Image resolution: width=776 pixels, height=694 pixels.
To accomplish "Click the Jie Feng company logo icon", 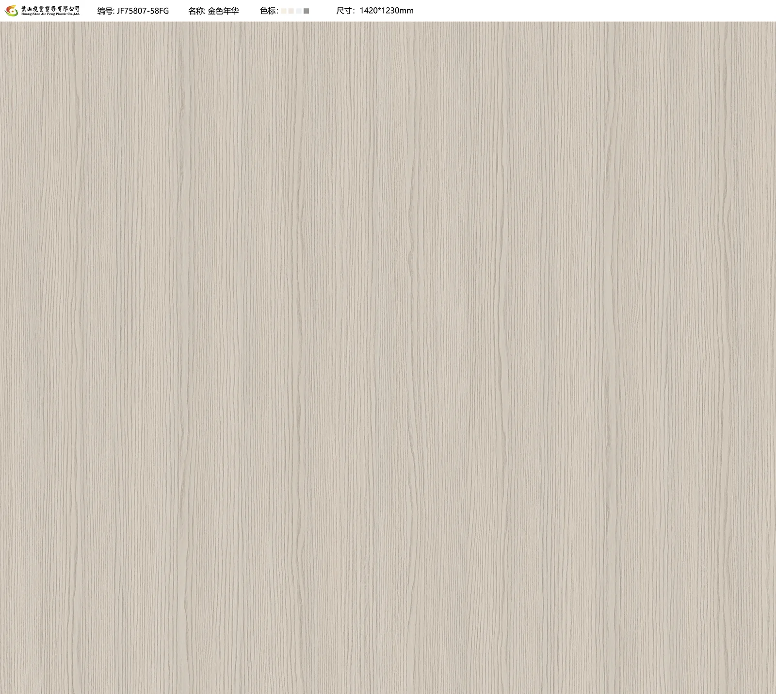I will pos(11,10).
